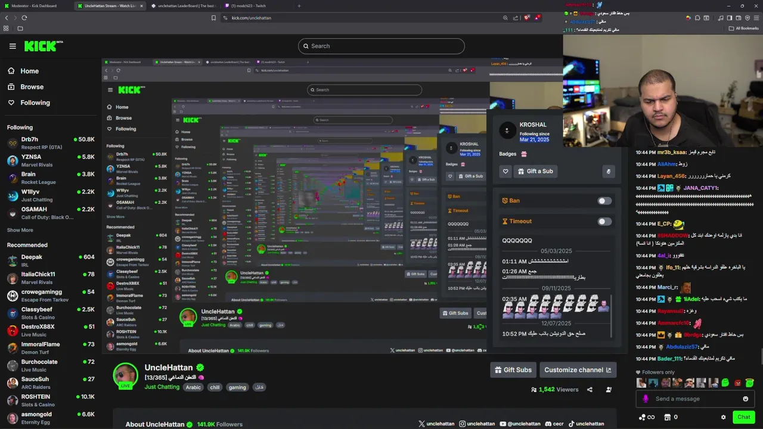This screenshot has height=429, width=763.
Task: Open the bookmarks folder icon
Action: click(20, 28)
